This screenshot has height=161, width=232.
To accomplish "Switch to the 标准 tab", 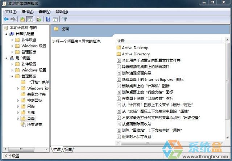I will (68, 149).
